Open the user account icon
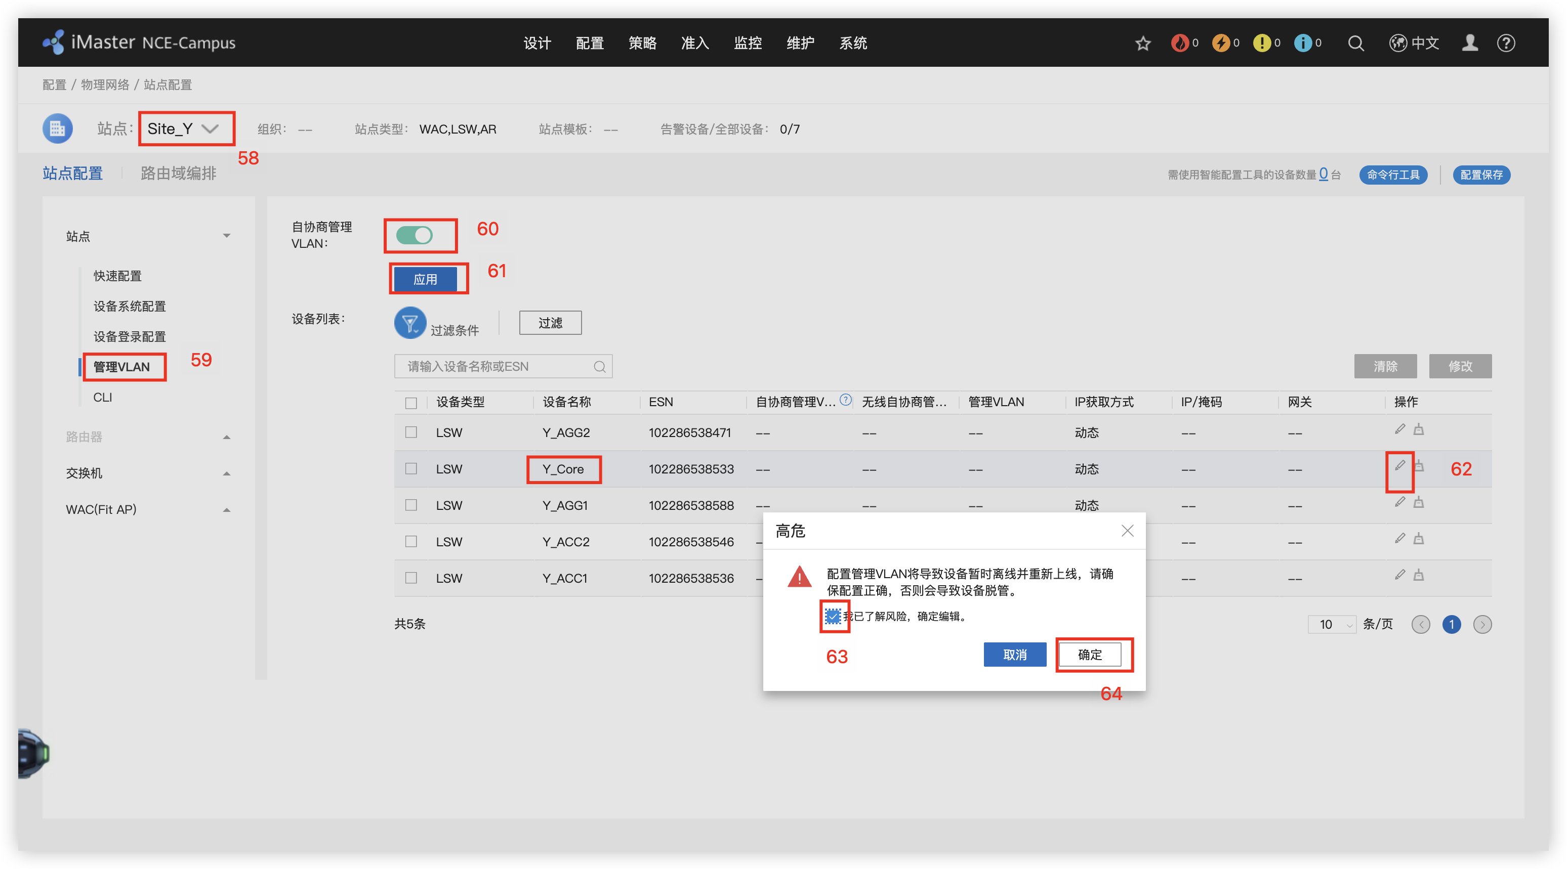The height and width of the screenshot is (869, 1567). point(1470,43)
